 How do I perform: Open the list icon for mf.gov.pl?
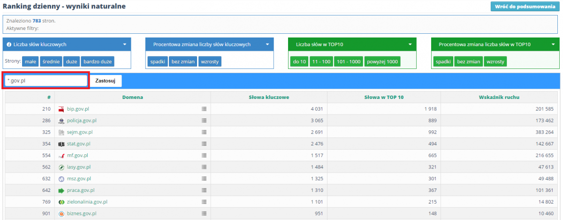[x=204, y=156]
